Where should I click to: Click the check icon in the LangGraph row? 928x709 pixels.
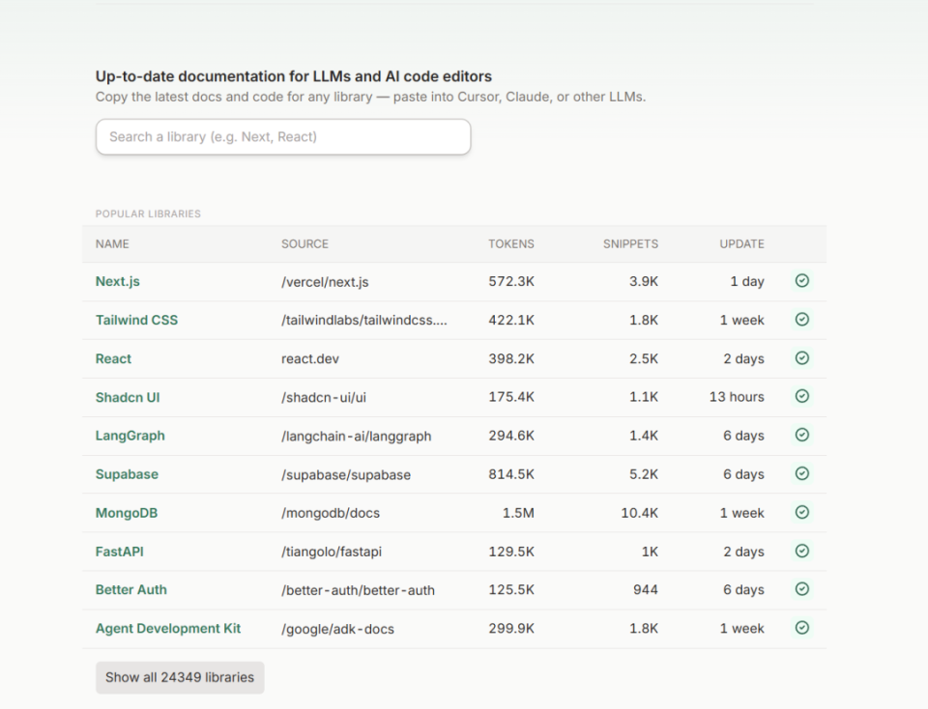[802, 436]
